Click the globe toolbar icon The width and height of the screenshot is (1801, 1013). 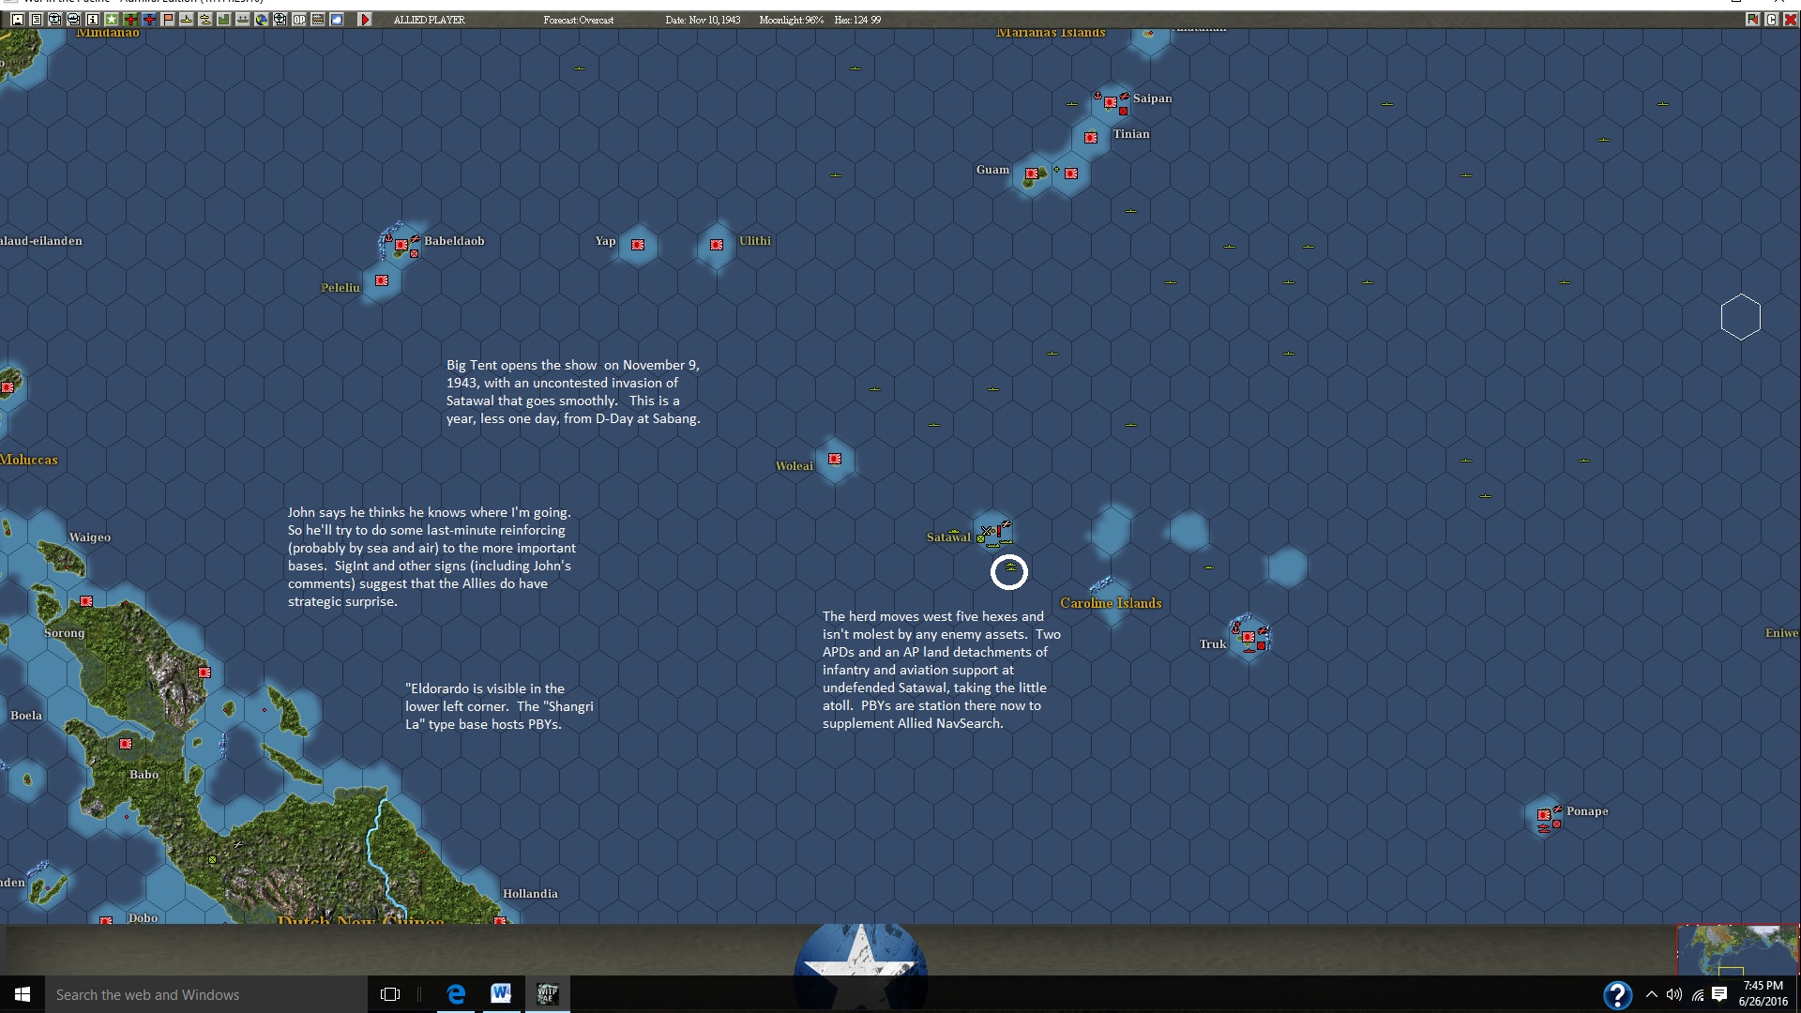click(x=262, y=20)
